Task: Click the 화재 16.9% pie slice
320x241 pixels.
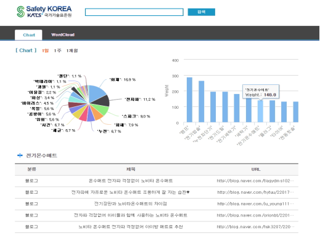Action: pyautogui.click(x=97, y=92)
